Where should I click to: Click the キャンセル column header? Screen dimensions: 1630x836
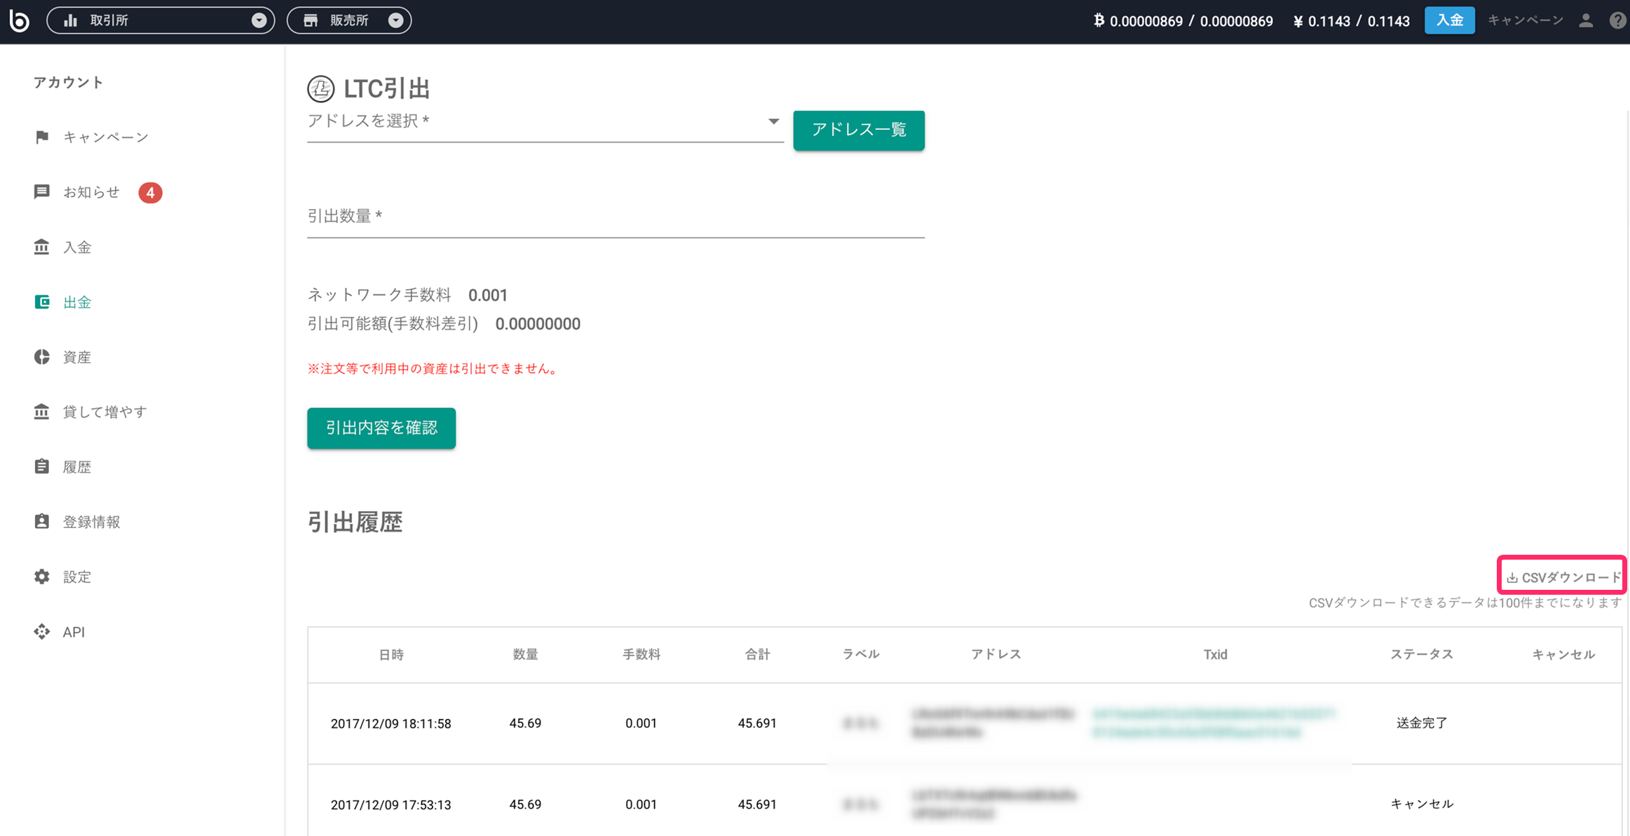1563,655
